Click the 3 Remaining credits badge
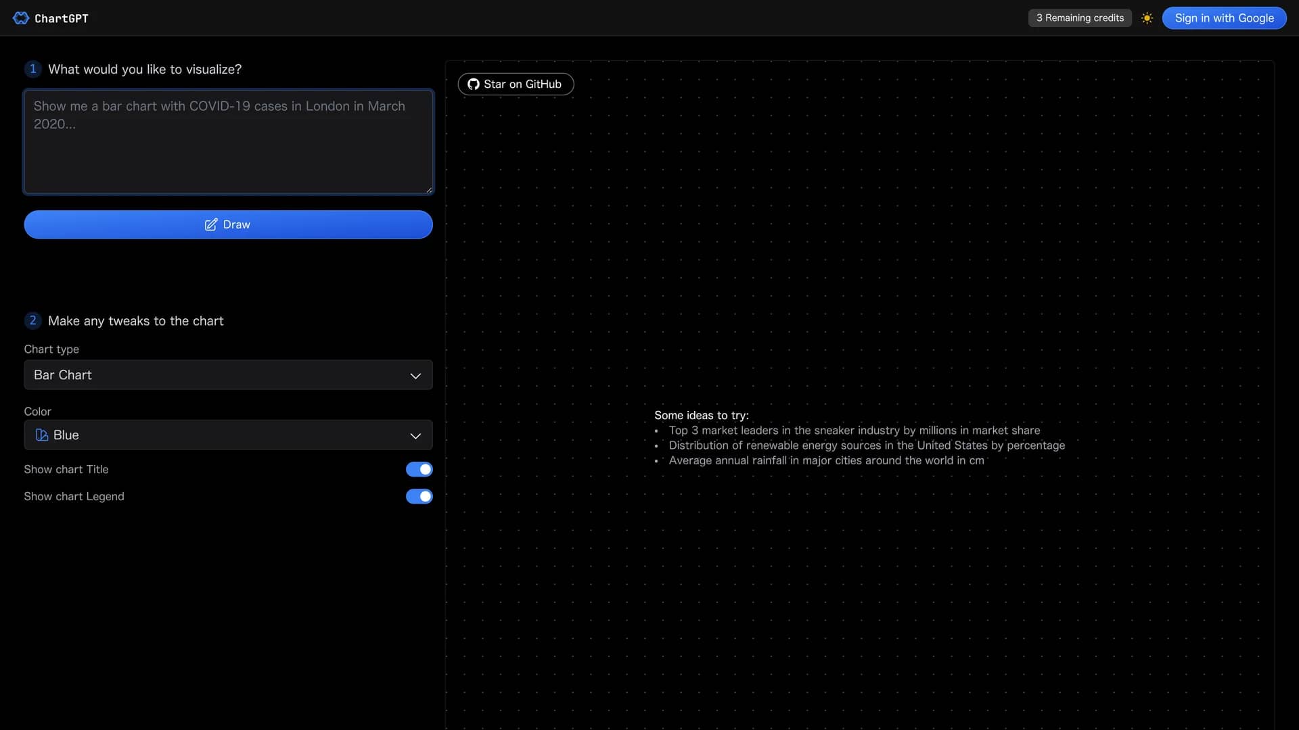 coord(1080,18)
